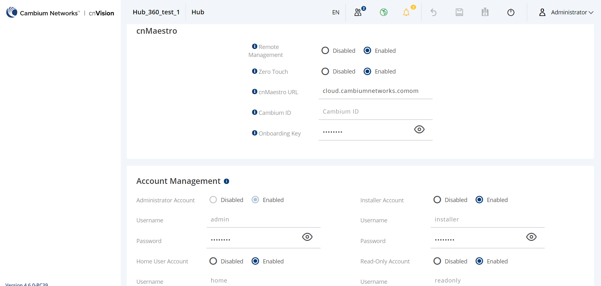
Task: Open the EN language selector
Action: coord(336,12)
